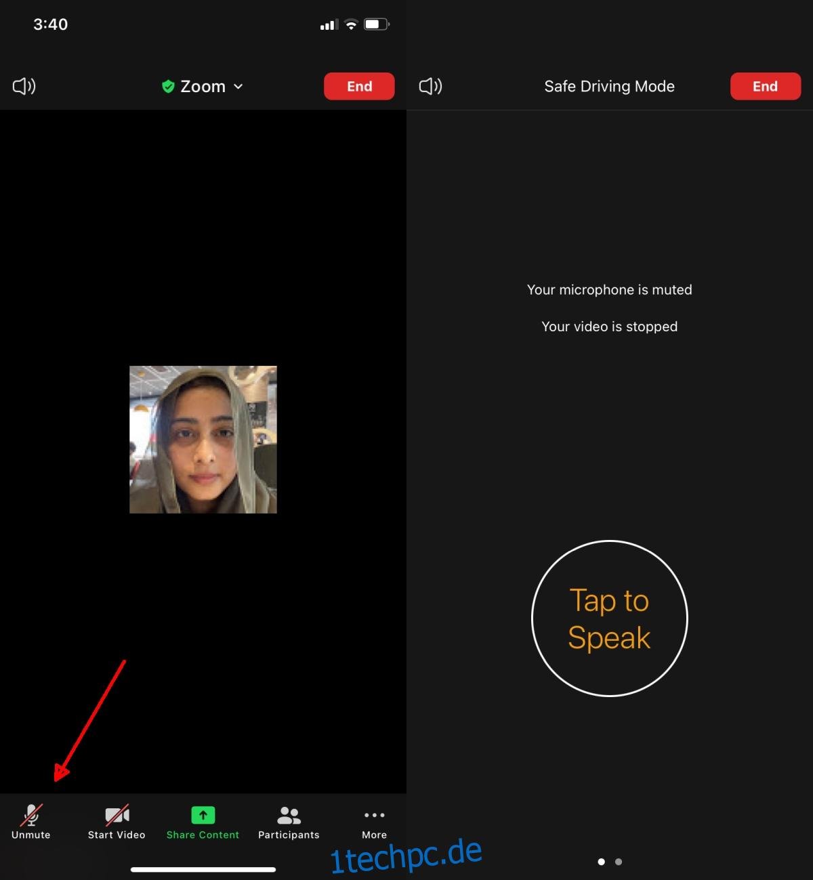Image resolution: width=813 pixels, height=880 pixels.
Task: Tap the 3:40 clock in the status bar
Action: click(x=51, y=24)
